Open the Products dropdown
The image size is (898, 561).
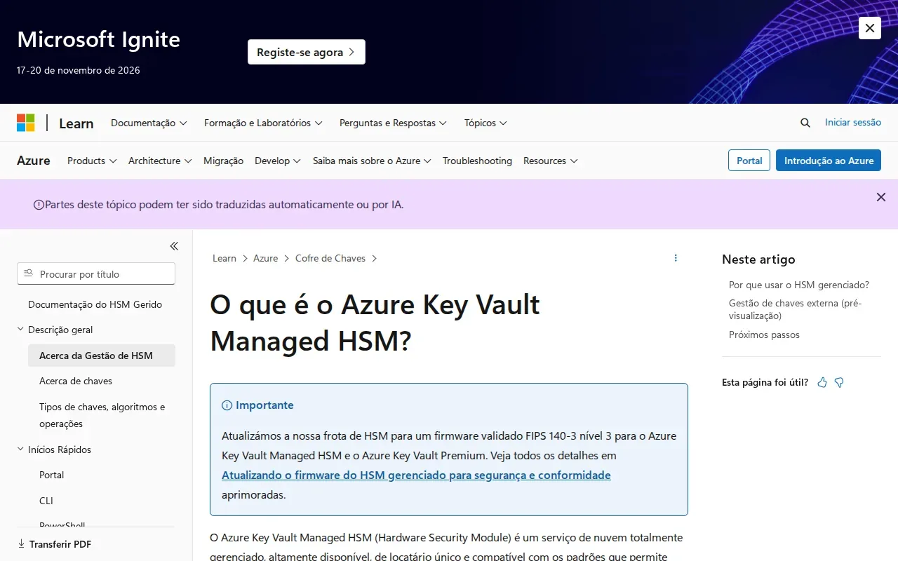tap(92, 161)
